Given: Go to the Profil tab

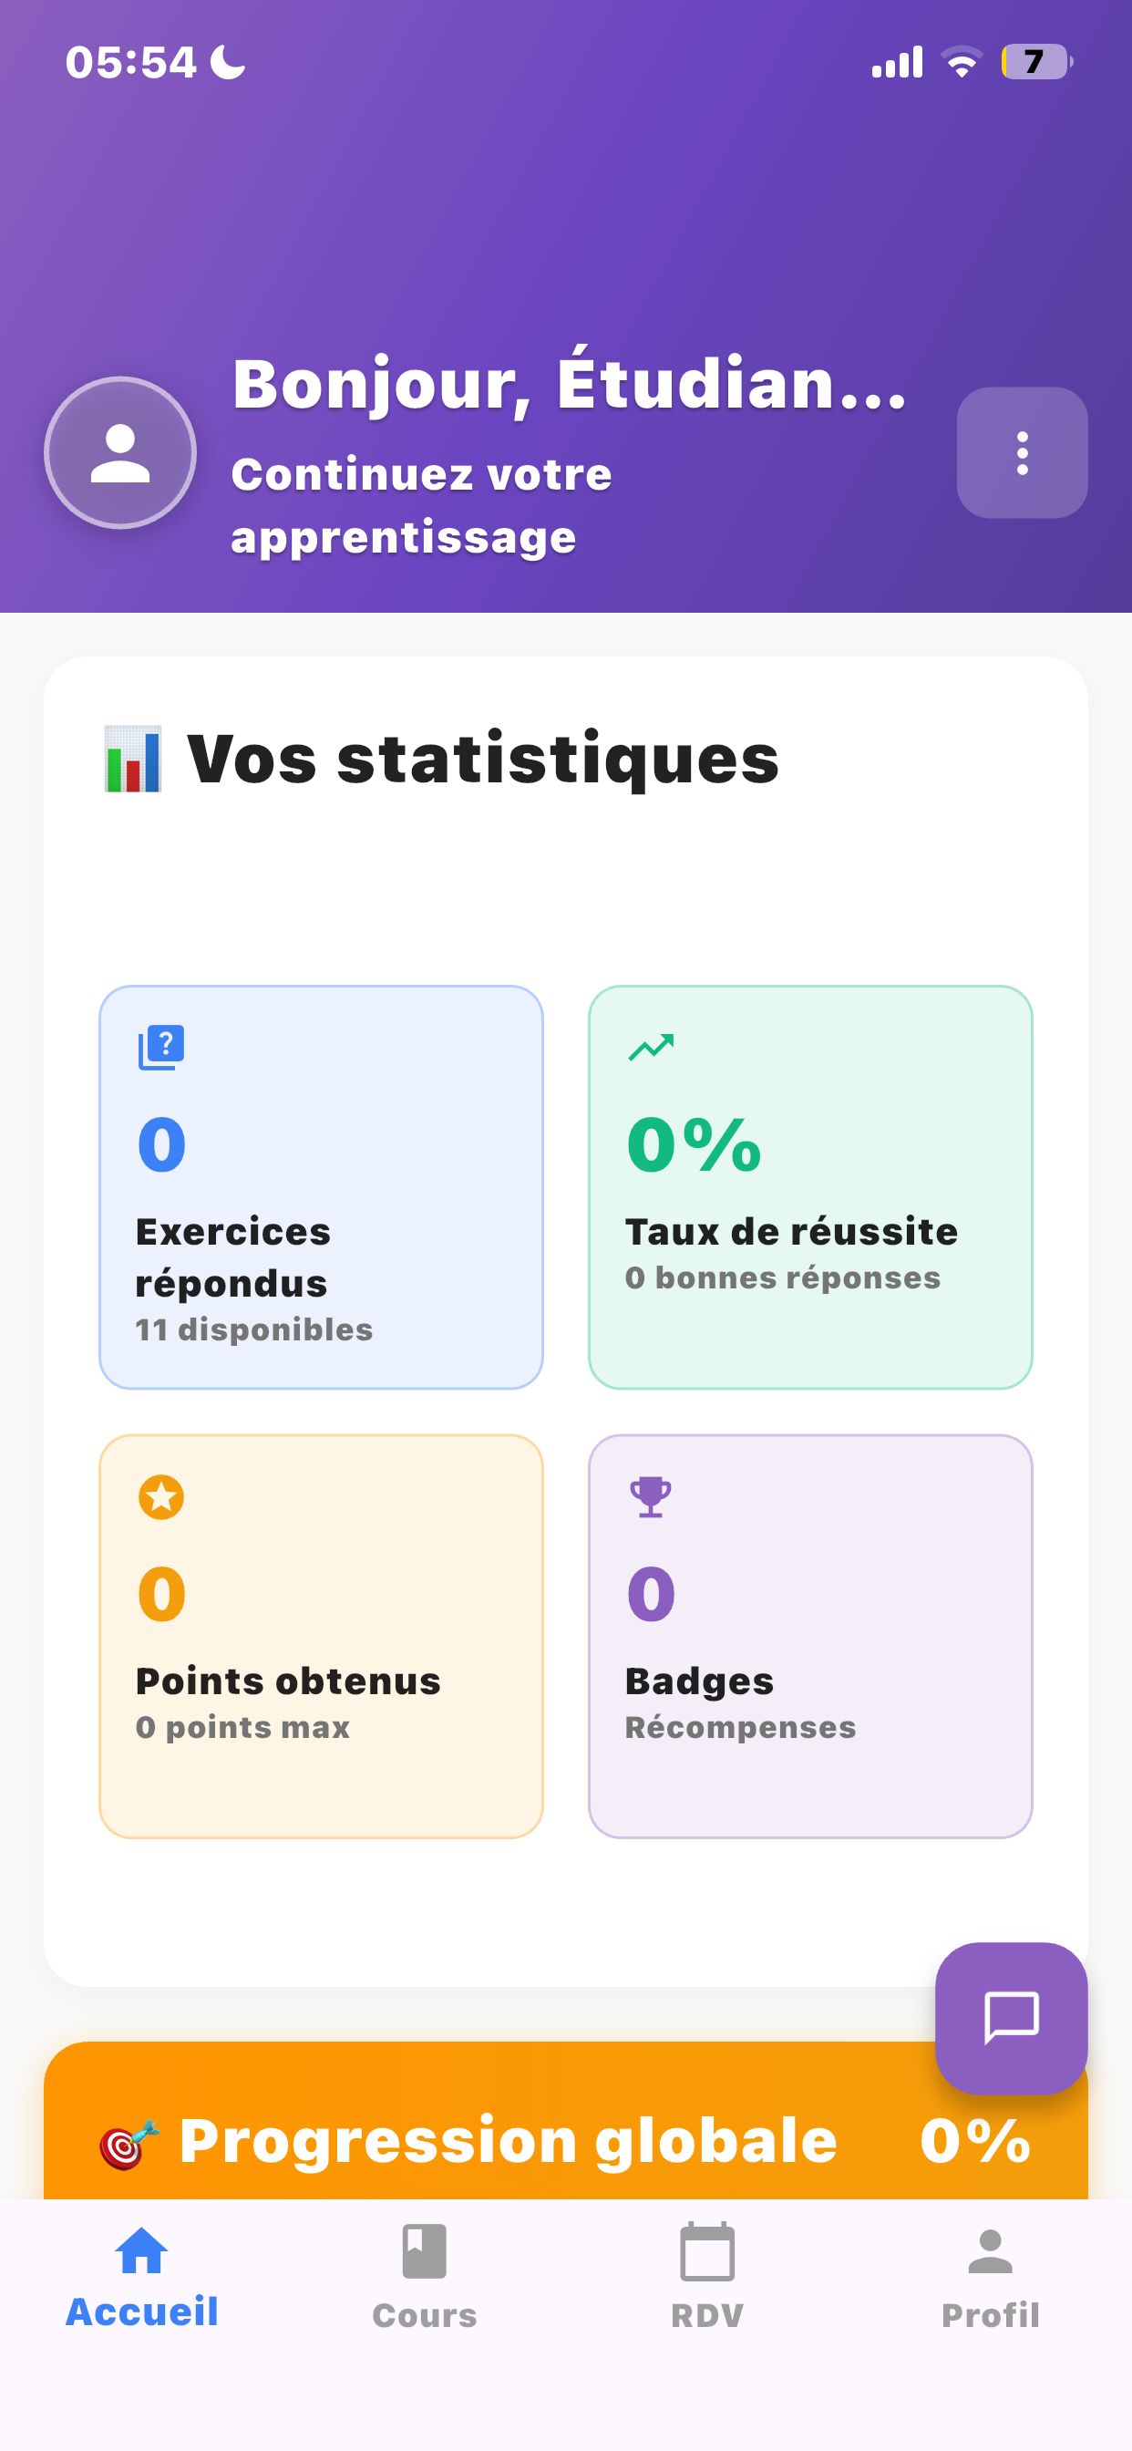Looking at the screenshot, I should pos(990,2276).
